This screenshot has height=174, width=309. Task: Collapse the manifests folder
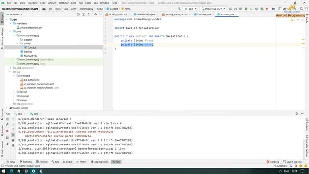(11, 23)
